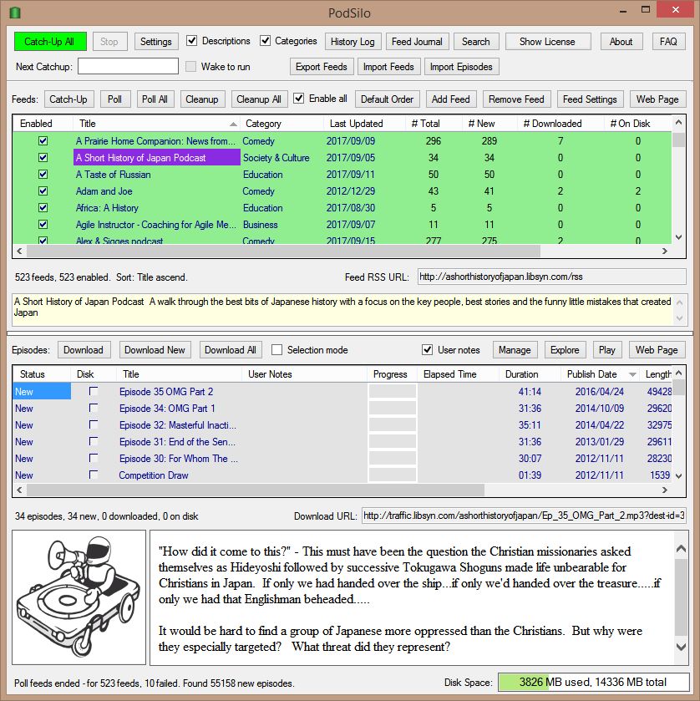700x701 pixels.
Task: Click the episodes list horizontal scroll-right arrow
Action: [x=665, y=490]
